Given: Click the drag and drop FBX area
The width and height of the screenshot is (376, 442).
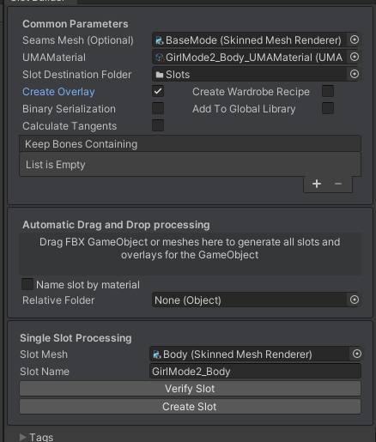Looking at the screenshot, I should pos(190,254).
